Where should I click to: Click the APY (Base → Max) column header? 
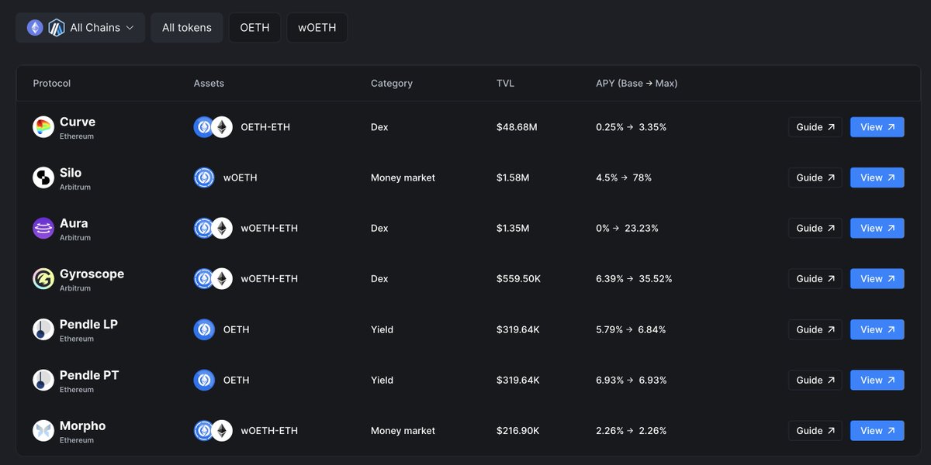pos(636,83)
